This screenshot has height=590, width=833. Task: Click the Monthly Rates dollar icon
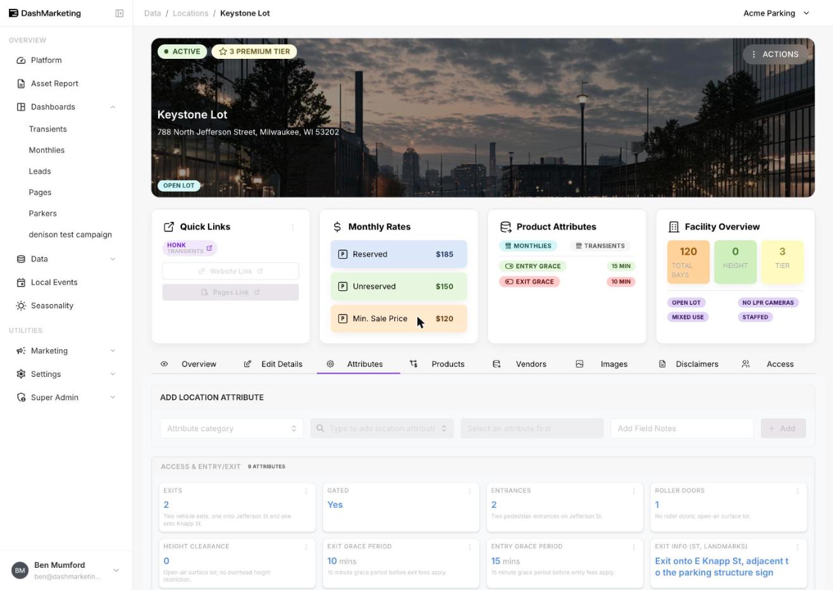pyautogui.click(x=337, y=227)
